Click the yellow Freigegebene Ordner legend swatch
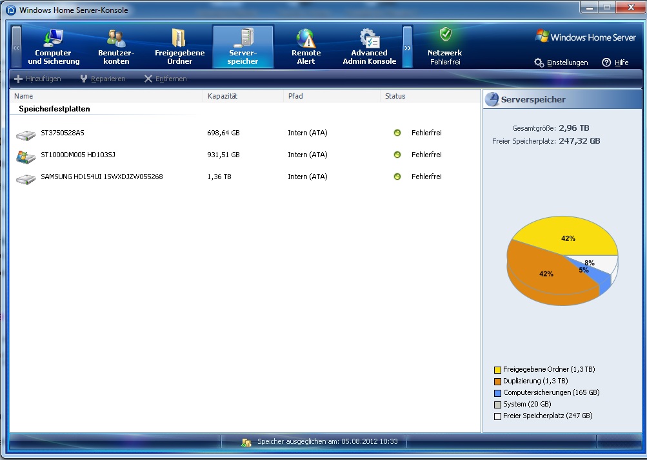 tap(497, 370)
